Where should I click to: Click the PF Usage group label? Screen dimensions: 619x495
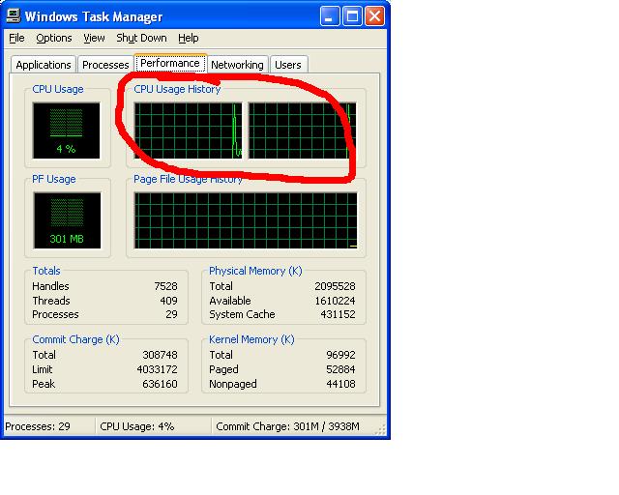(x=54, y=179)
